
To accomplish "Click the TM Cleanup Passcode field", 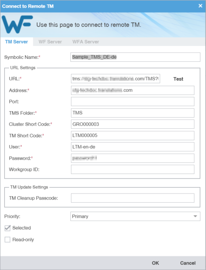I will (x=133, y=198).
